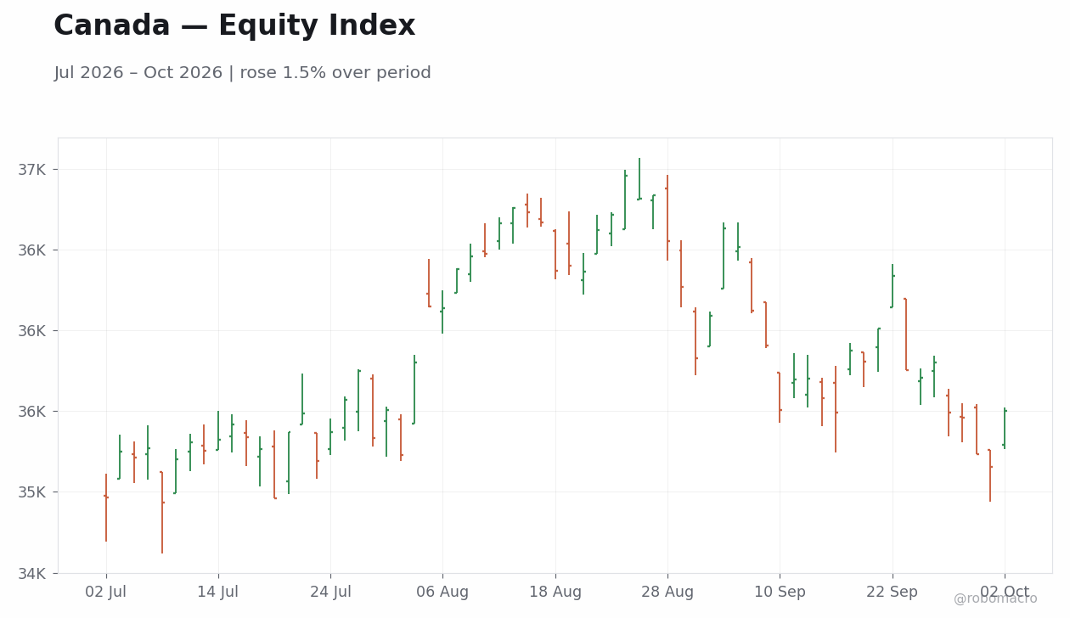Select the 02 Jul x-axis label

tap(106, 593)
